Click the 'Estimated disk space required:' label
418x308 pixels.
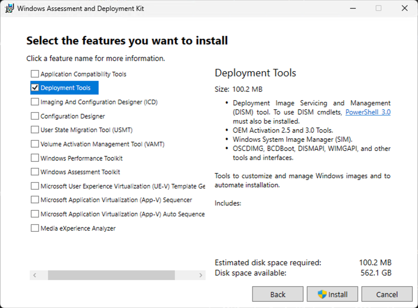268,262
